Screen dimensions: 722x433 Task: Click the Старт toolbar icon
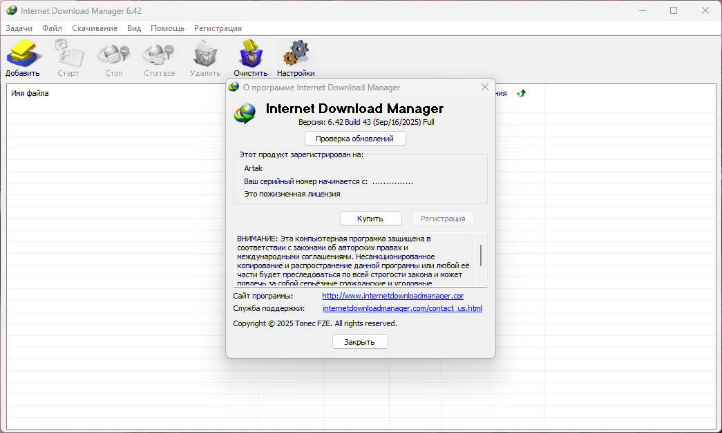pyautogui.click(x=68, y=53)
